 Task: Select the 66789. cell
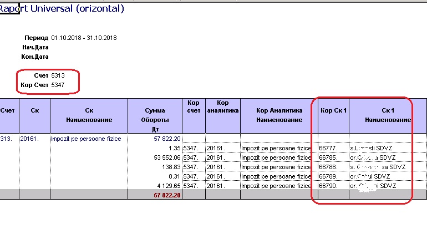333,176
